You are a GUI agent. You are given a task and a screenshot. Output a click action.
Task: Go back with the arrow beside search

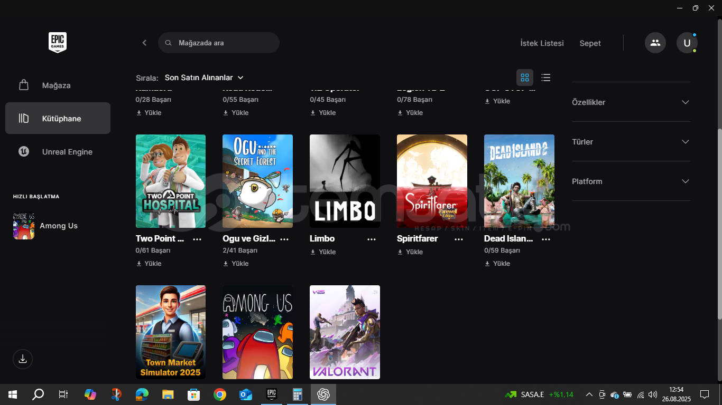[x=144, y=43]
